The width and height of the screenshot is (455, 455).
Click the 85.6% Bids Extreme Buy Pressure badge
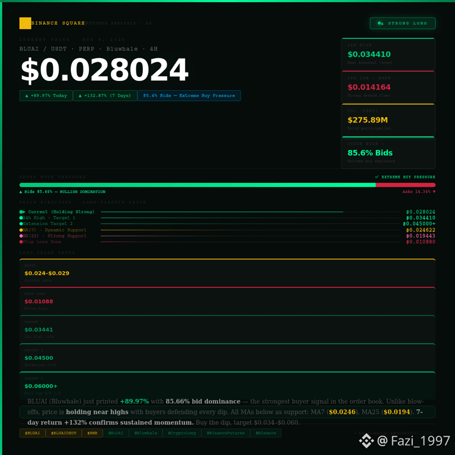(x=189, y=96)
